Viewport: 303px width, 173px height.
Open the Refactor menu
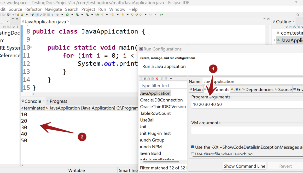click(x=33, y=9)
